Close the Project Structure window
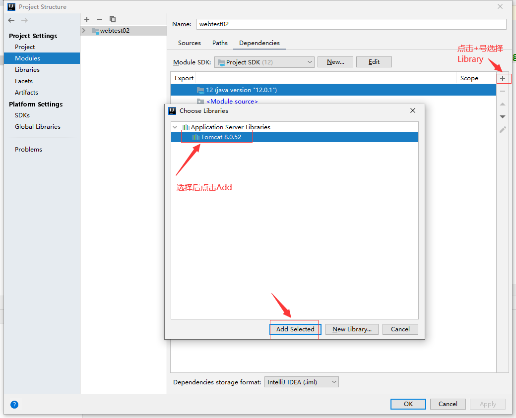This screenshot has height=418, width=516. (500, 6)
